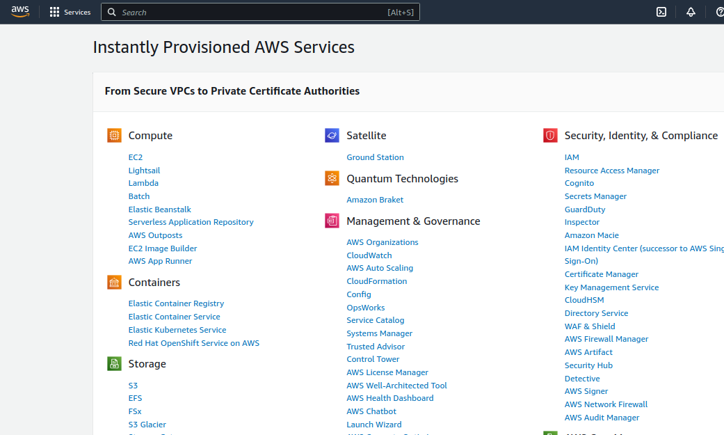This screenshot has height=435, width=724.
Task: Go to S3 Glacier
Action: pos(147,425)
